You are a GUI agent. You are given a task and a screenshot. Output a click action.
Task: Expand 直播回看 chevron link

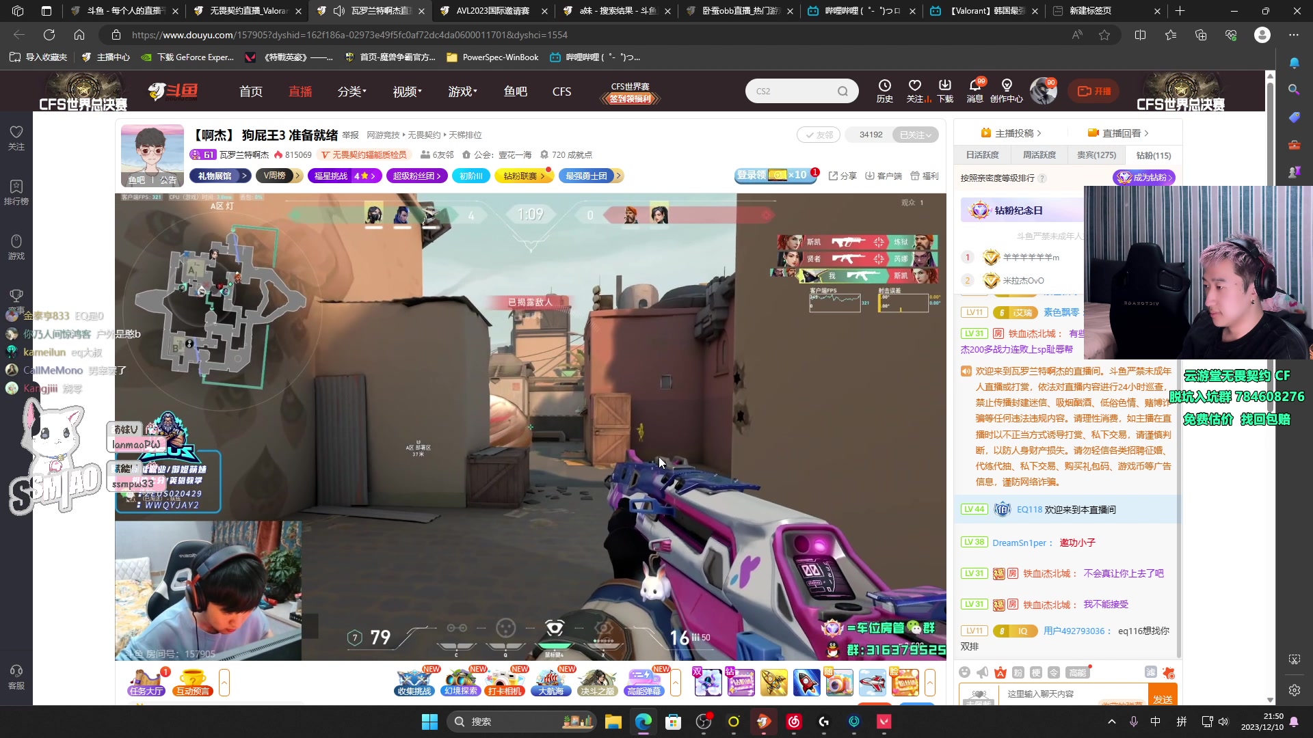[1118, 133]
